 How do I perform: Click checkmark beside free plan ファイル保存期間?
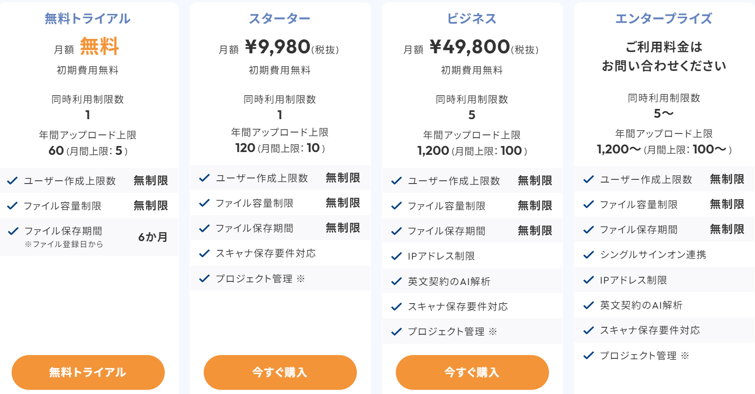coord(13,231)
